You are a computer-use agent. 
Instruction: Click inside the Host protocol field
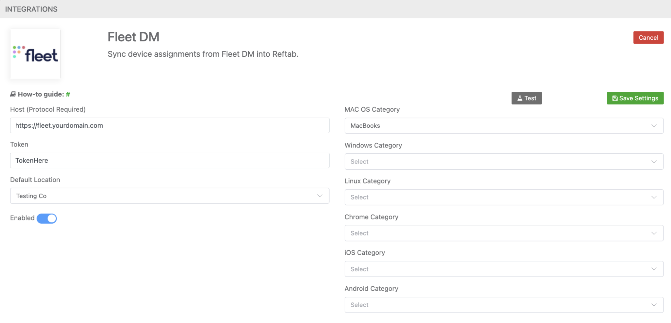pos(169,125)
